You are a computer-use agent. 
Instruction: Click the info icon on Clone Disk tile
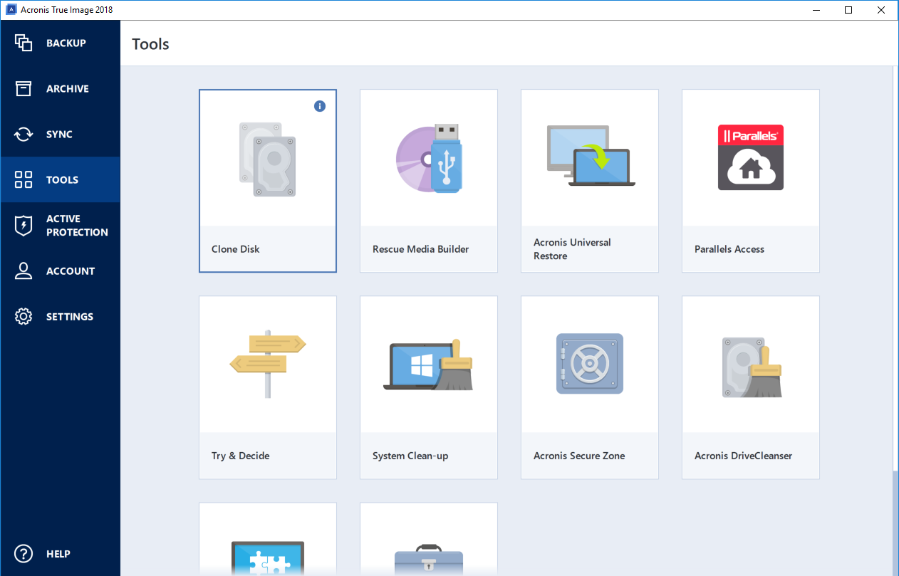click(x=320, y=106)
